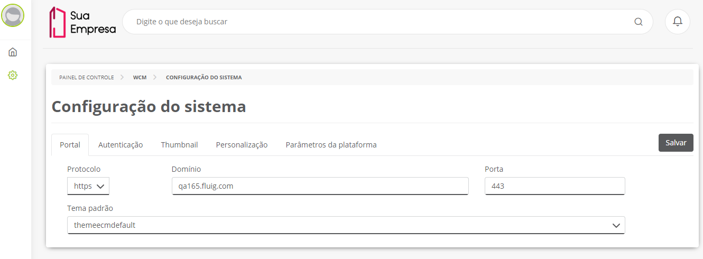The width and height of the screenshot is (703, 259).
Task: Open the user avatar profile menu
Action: 13,16
